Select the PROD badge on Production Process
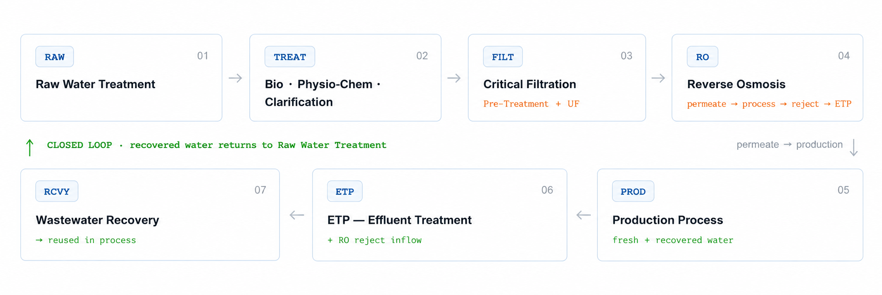 [x=633, y=191]
